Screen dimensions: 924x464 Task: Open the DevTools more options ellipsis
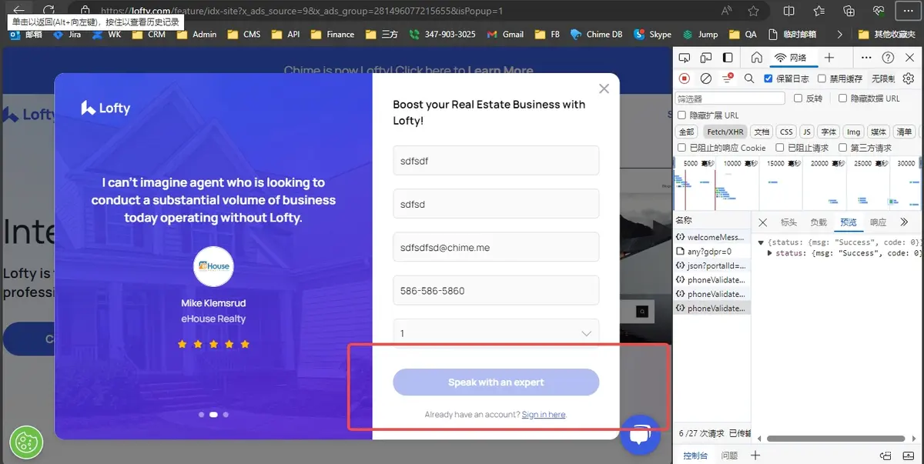click(866, 58)
